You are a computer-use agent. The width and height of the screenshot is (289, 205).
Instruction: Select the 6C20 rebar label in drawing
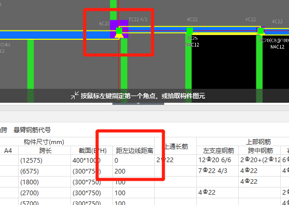104,24
